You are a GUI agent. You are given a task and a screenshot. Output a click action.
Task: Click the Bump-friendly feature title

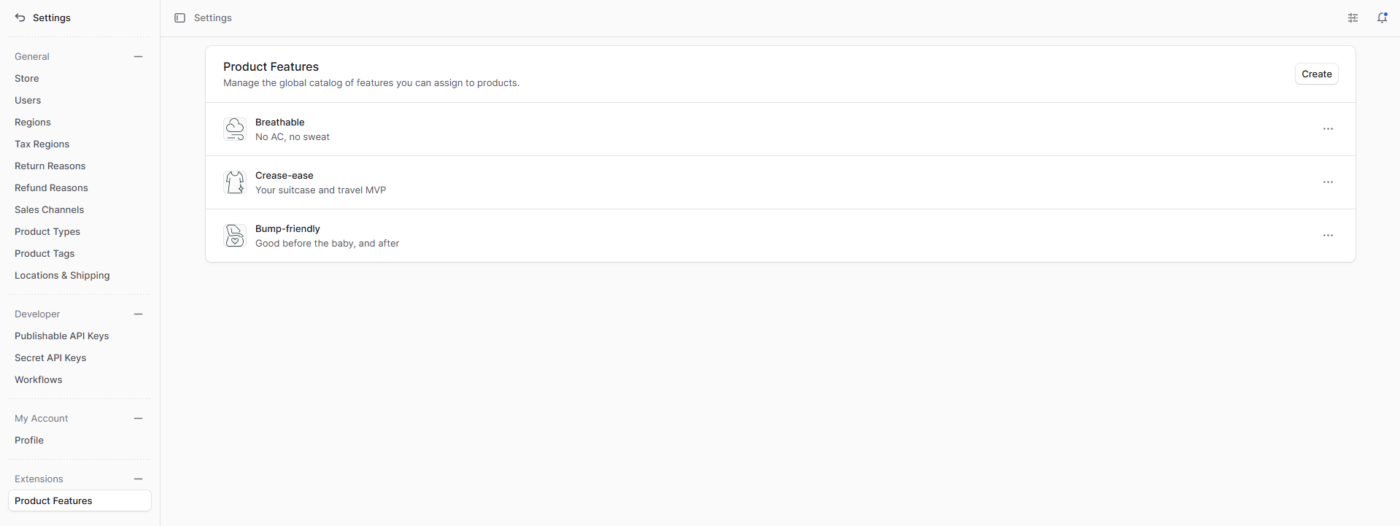(287, 228)
